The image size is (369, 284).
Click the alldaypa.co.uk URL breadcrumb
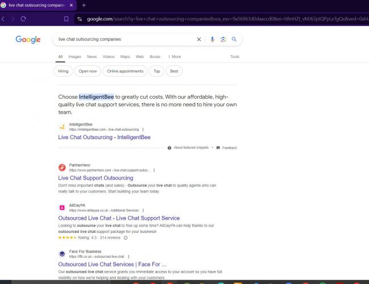click(104, 210)
